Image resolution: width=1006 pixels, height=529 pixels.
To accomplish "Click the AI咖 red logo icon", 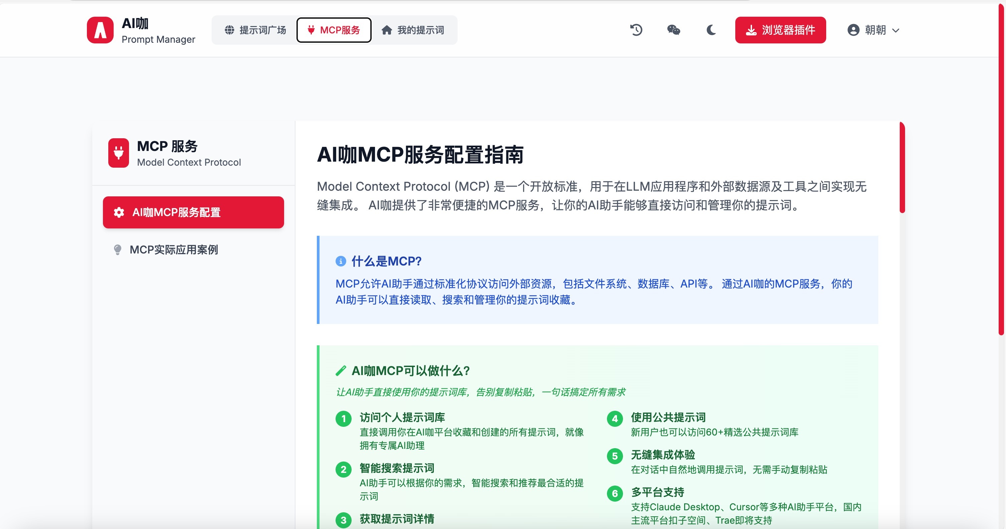I will (x=100, y=30).
